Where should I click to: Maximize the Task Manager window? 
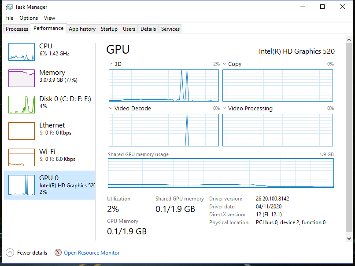point(322,7)
